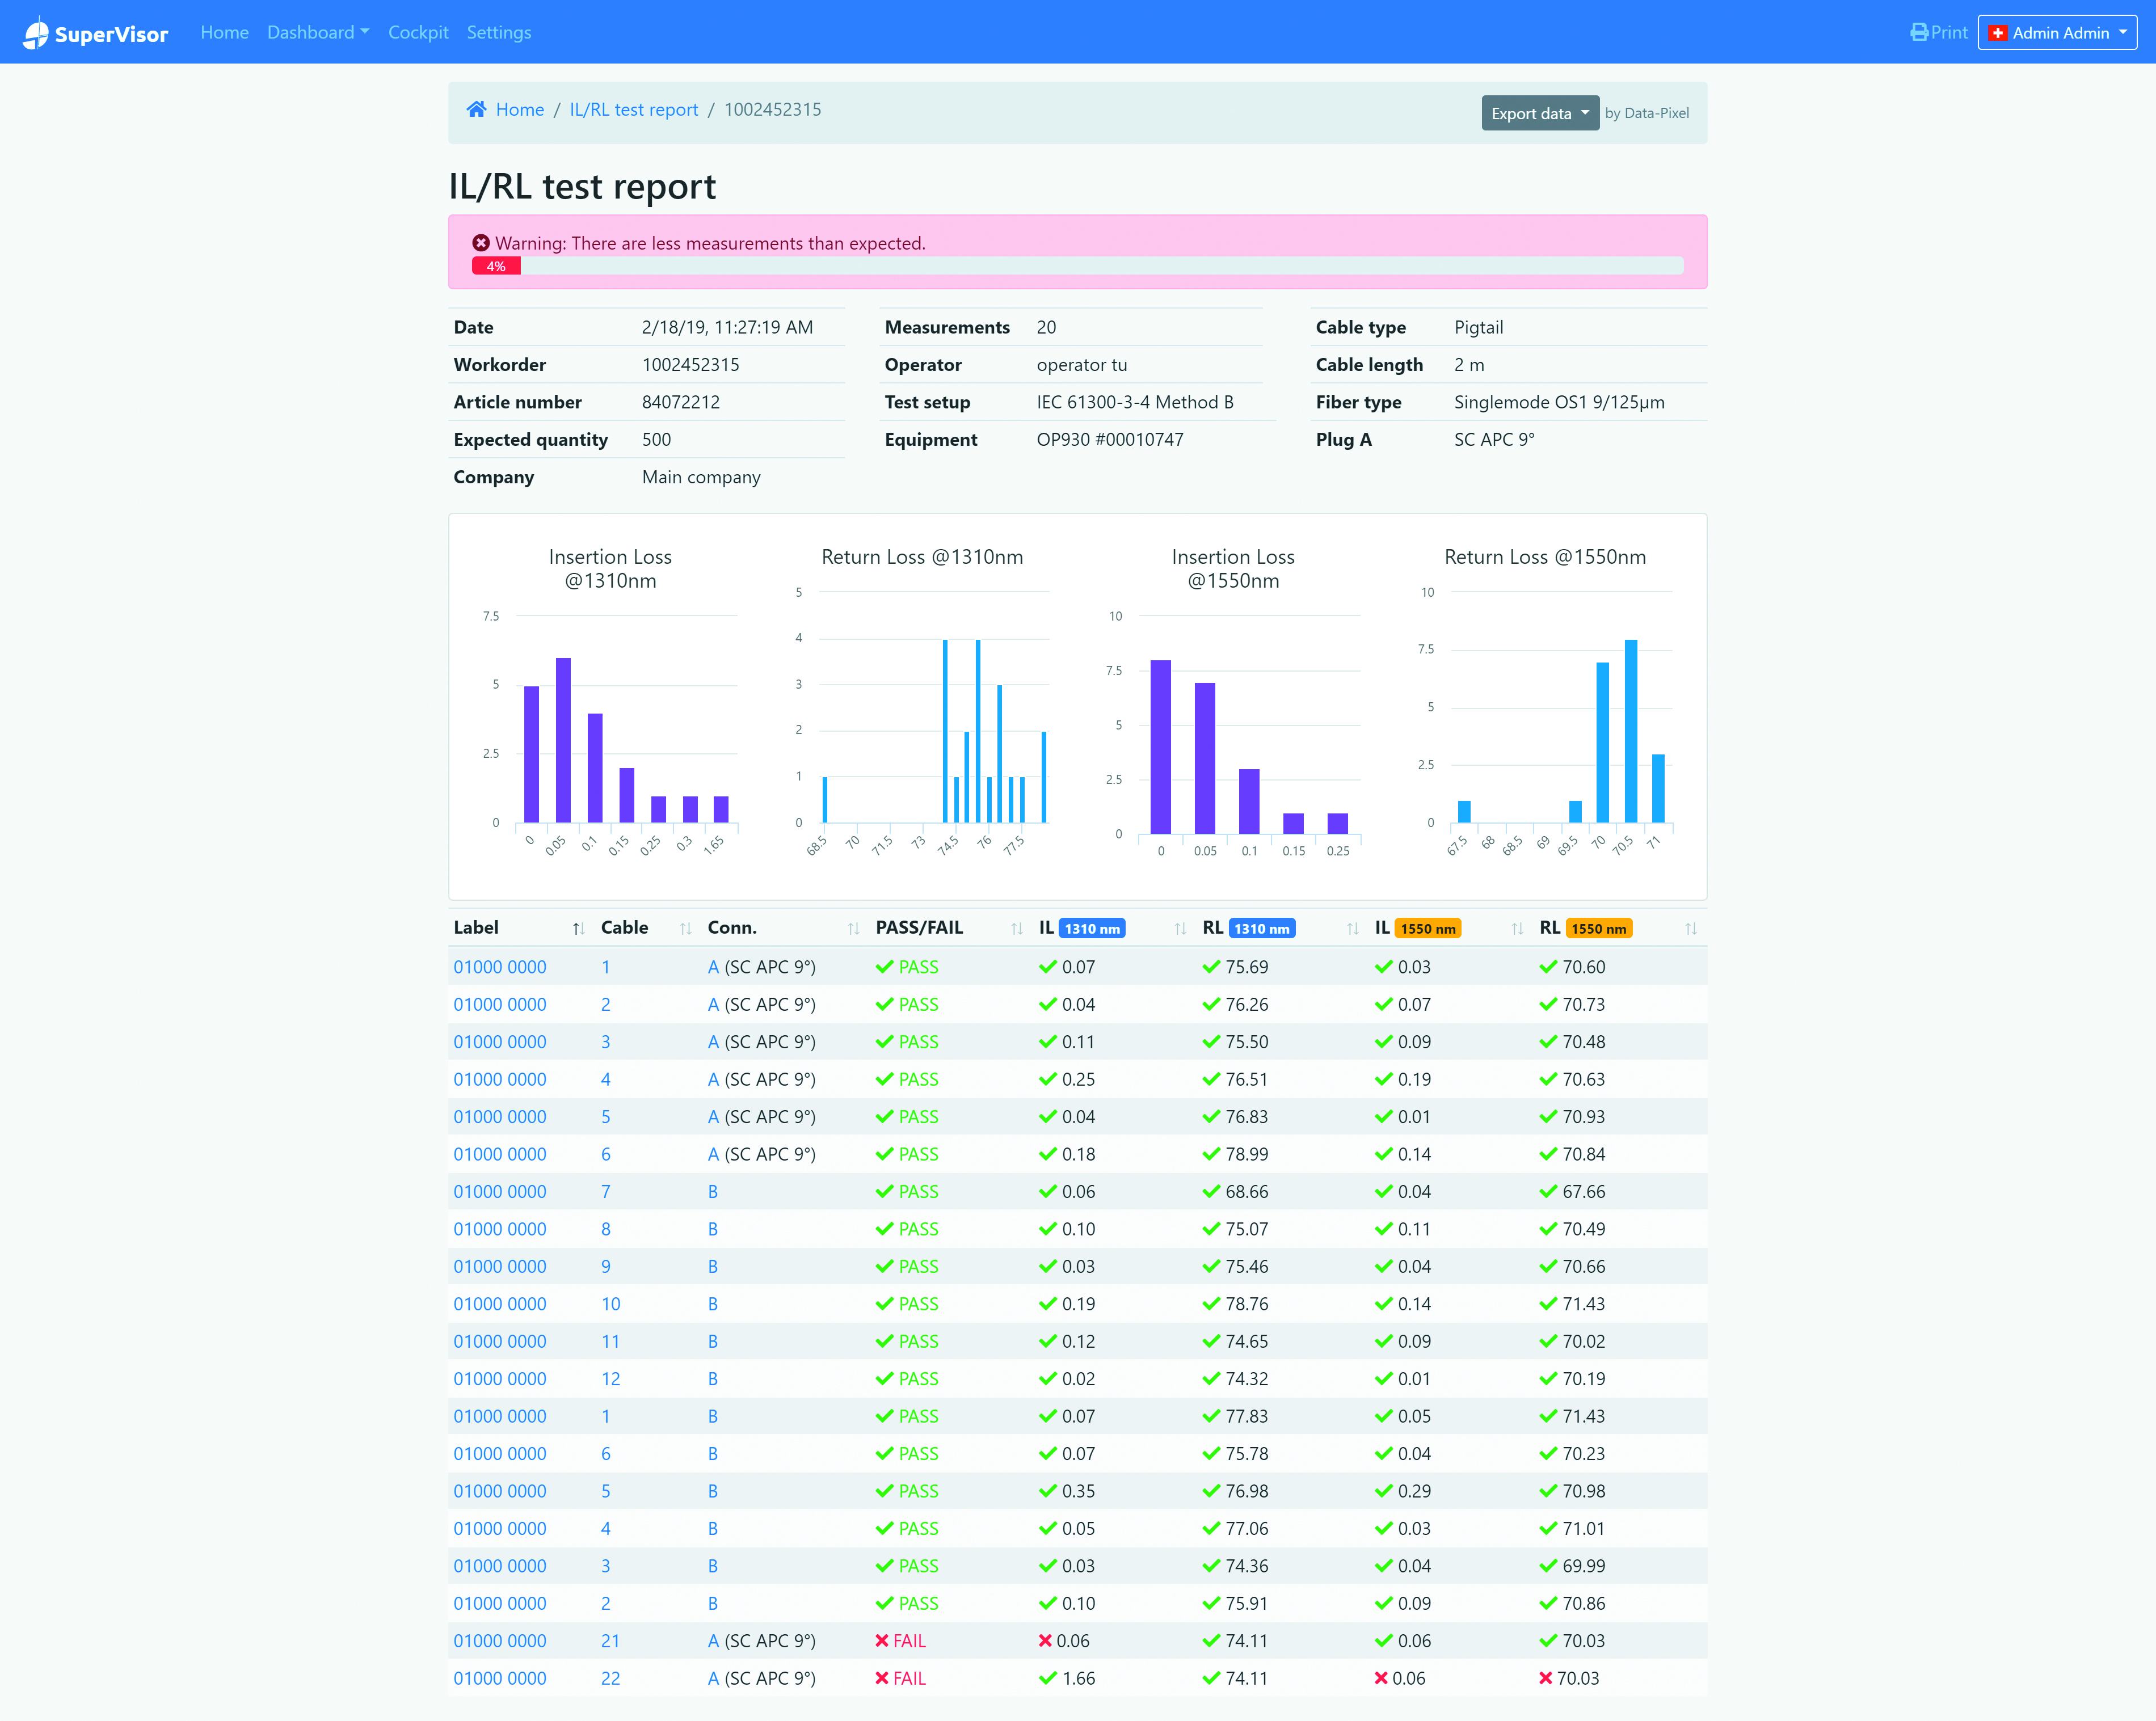
Task: Click the SuperVisor logo icon
Action: [35, 33]
